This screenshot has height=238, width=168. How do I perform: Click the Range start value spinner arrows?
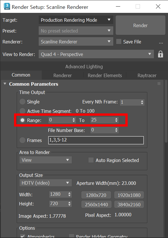point(74,120)
